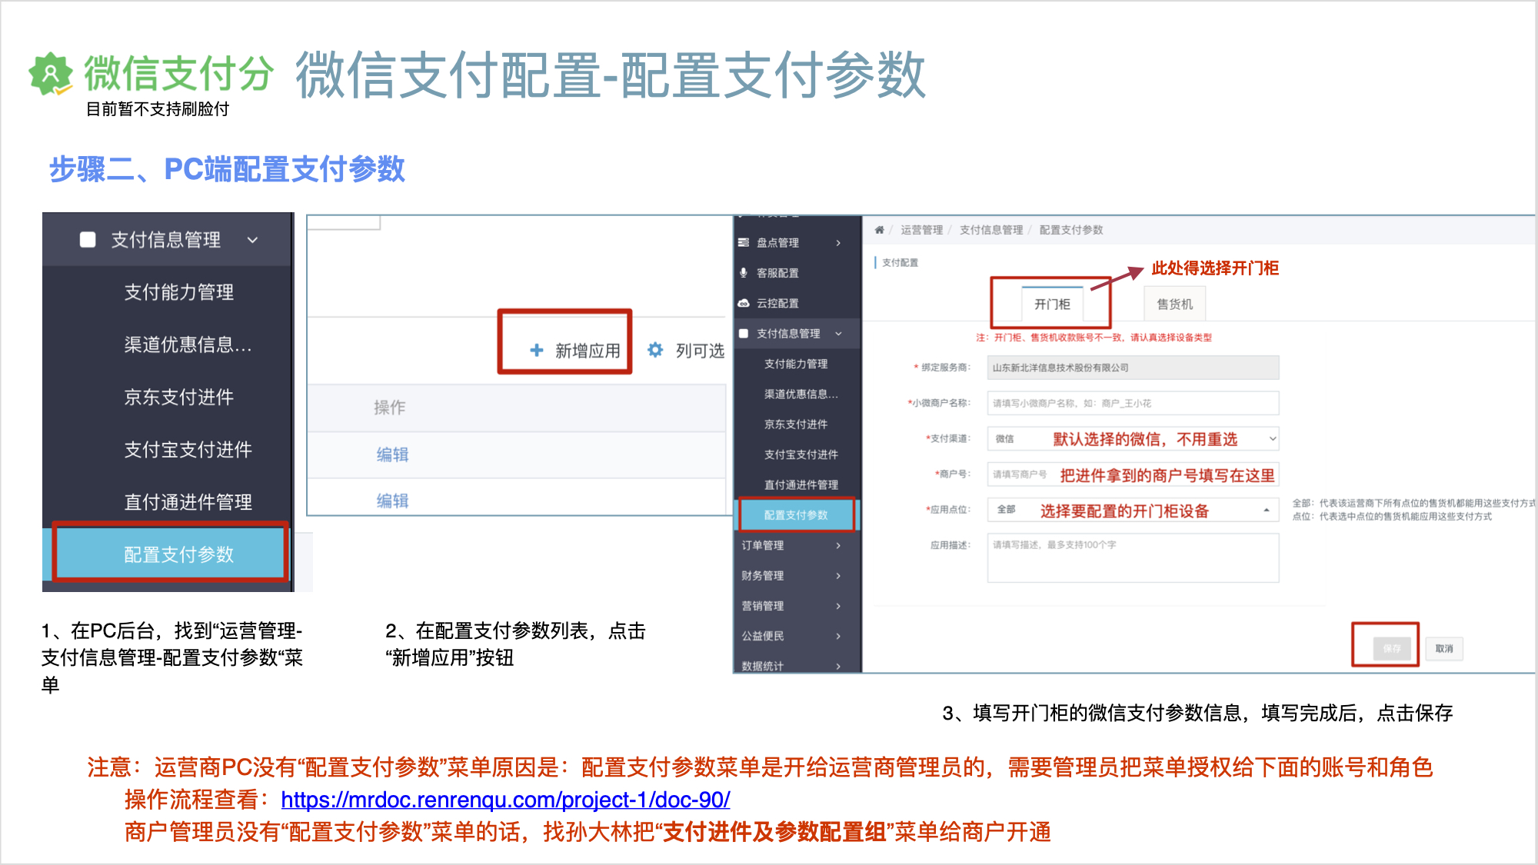Click the plus icon of 新增应用
The width and height of the screenshot is (1538, 865).
(537, 351)
